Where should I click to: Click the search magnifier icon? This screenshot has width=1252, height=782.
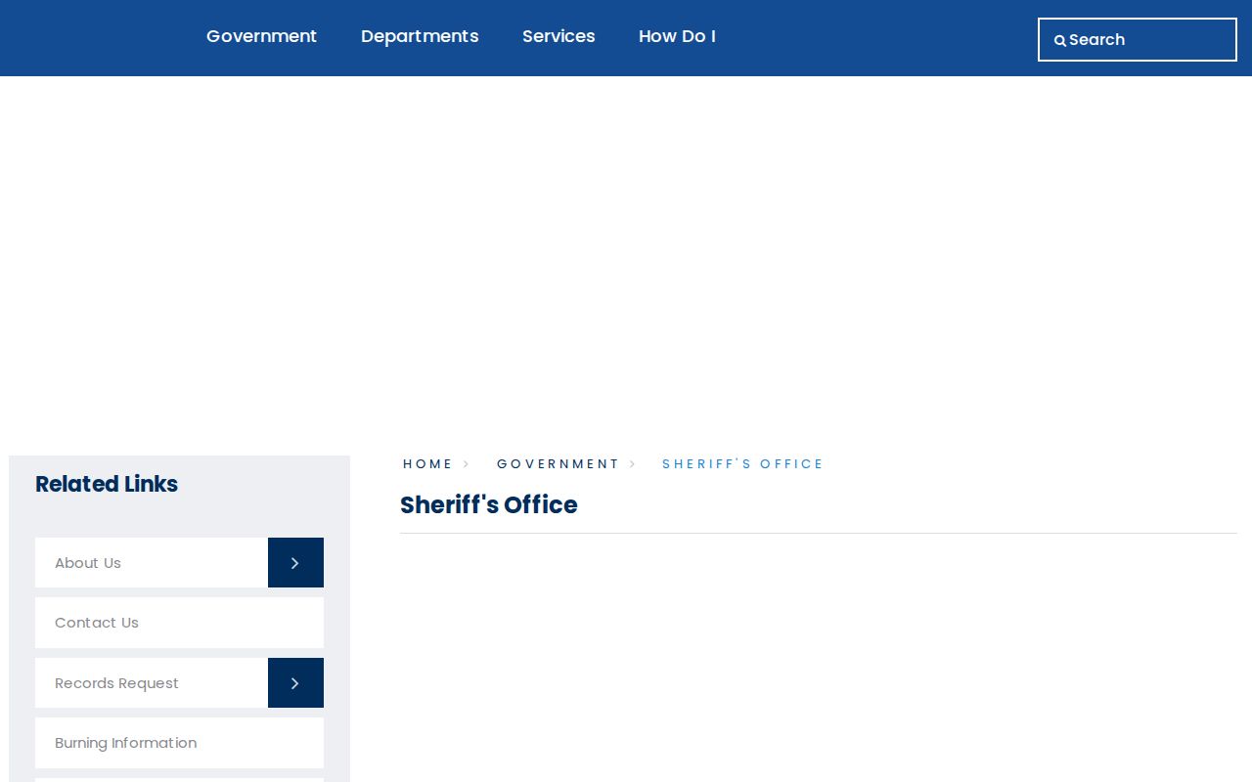[1059, 41]
